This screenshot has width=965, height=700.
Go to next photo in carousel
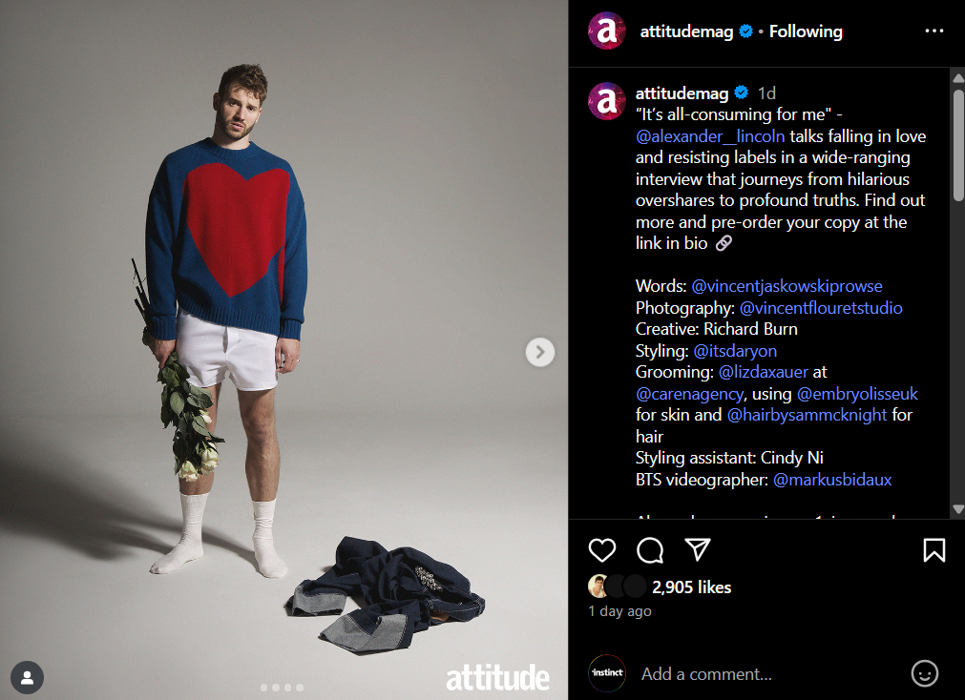(539, 352)
